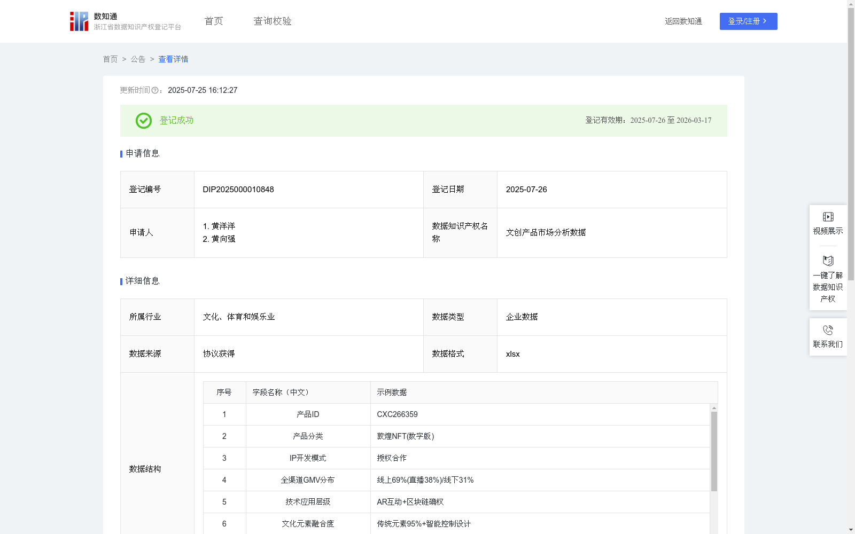The height and width of the screenshot is (534, 855).
Task: Open the 公告 breadcrumb link
Action: click(138, 59)
